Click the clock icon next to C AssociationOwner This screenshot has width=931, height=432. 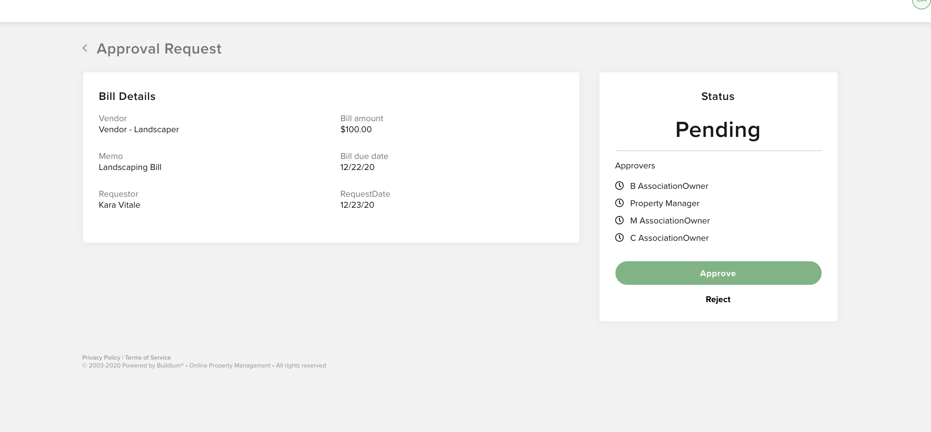coord(619,238)
